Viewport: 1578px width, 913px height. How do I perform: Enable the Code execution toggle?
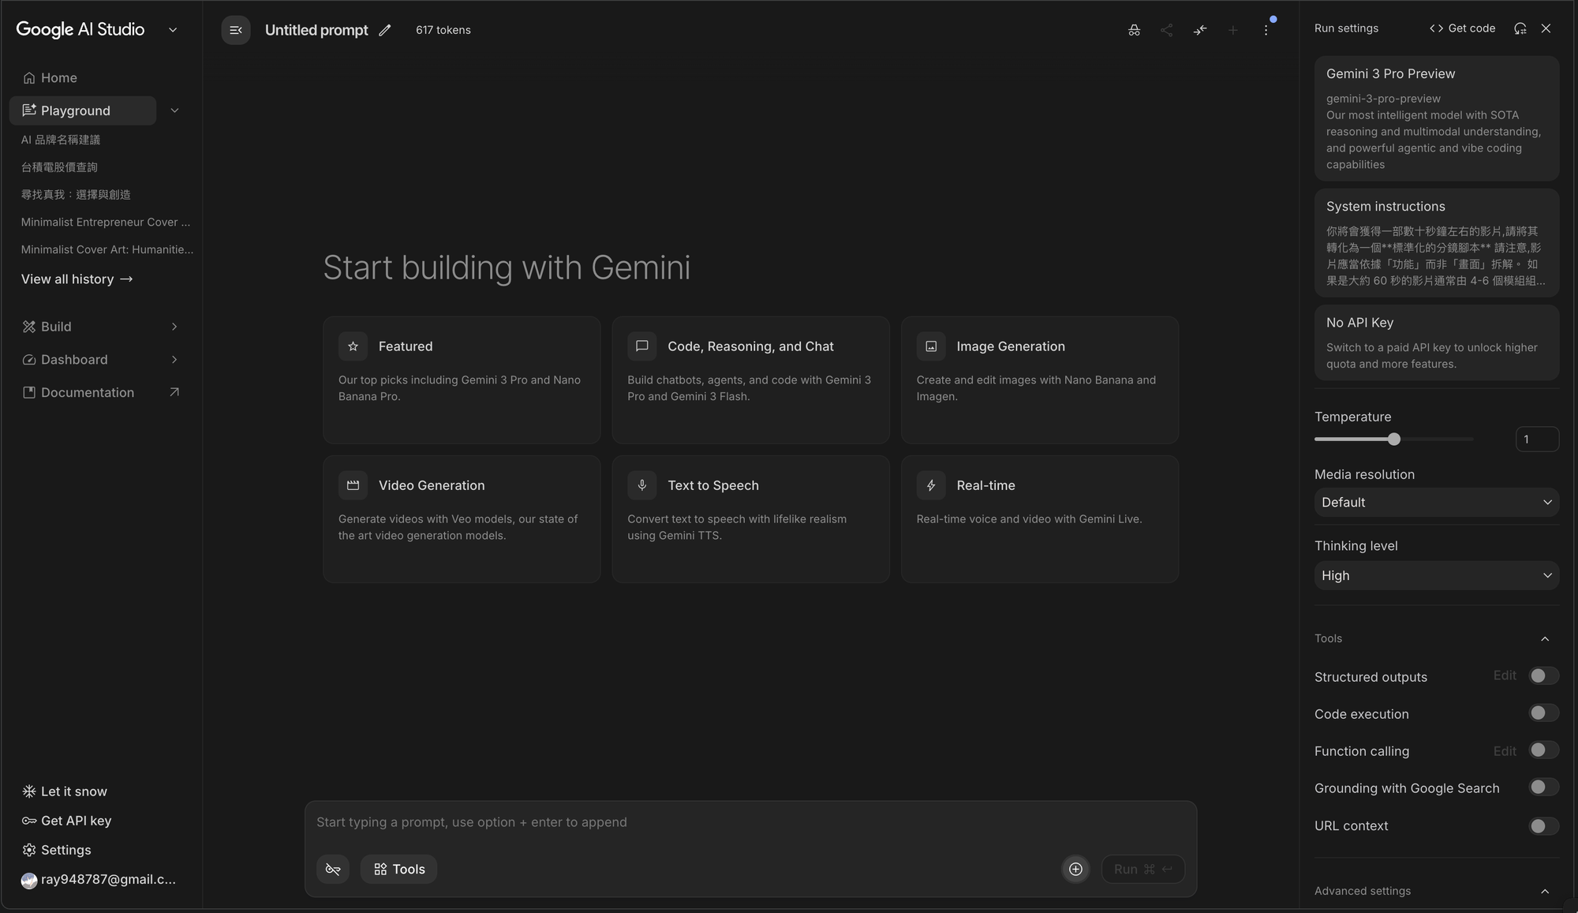pos(1542,713)
